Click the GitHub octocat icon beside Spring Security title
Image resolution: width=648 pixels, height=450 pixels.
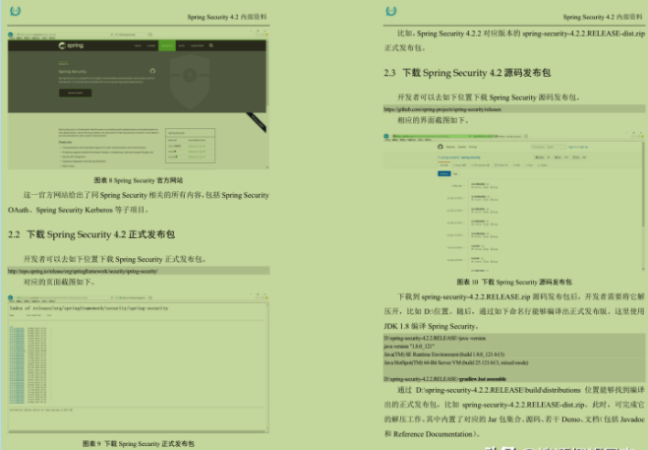click(x=152, y=71)
